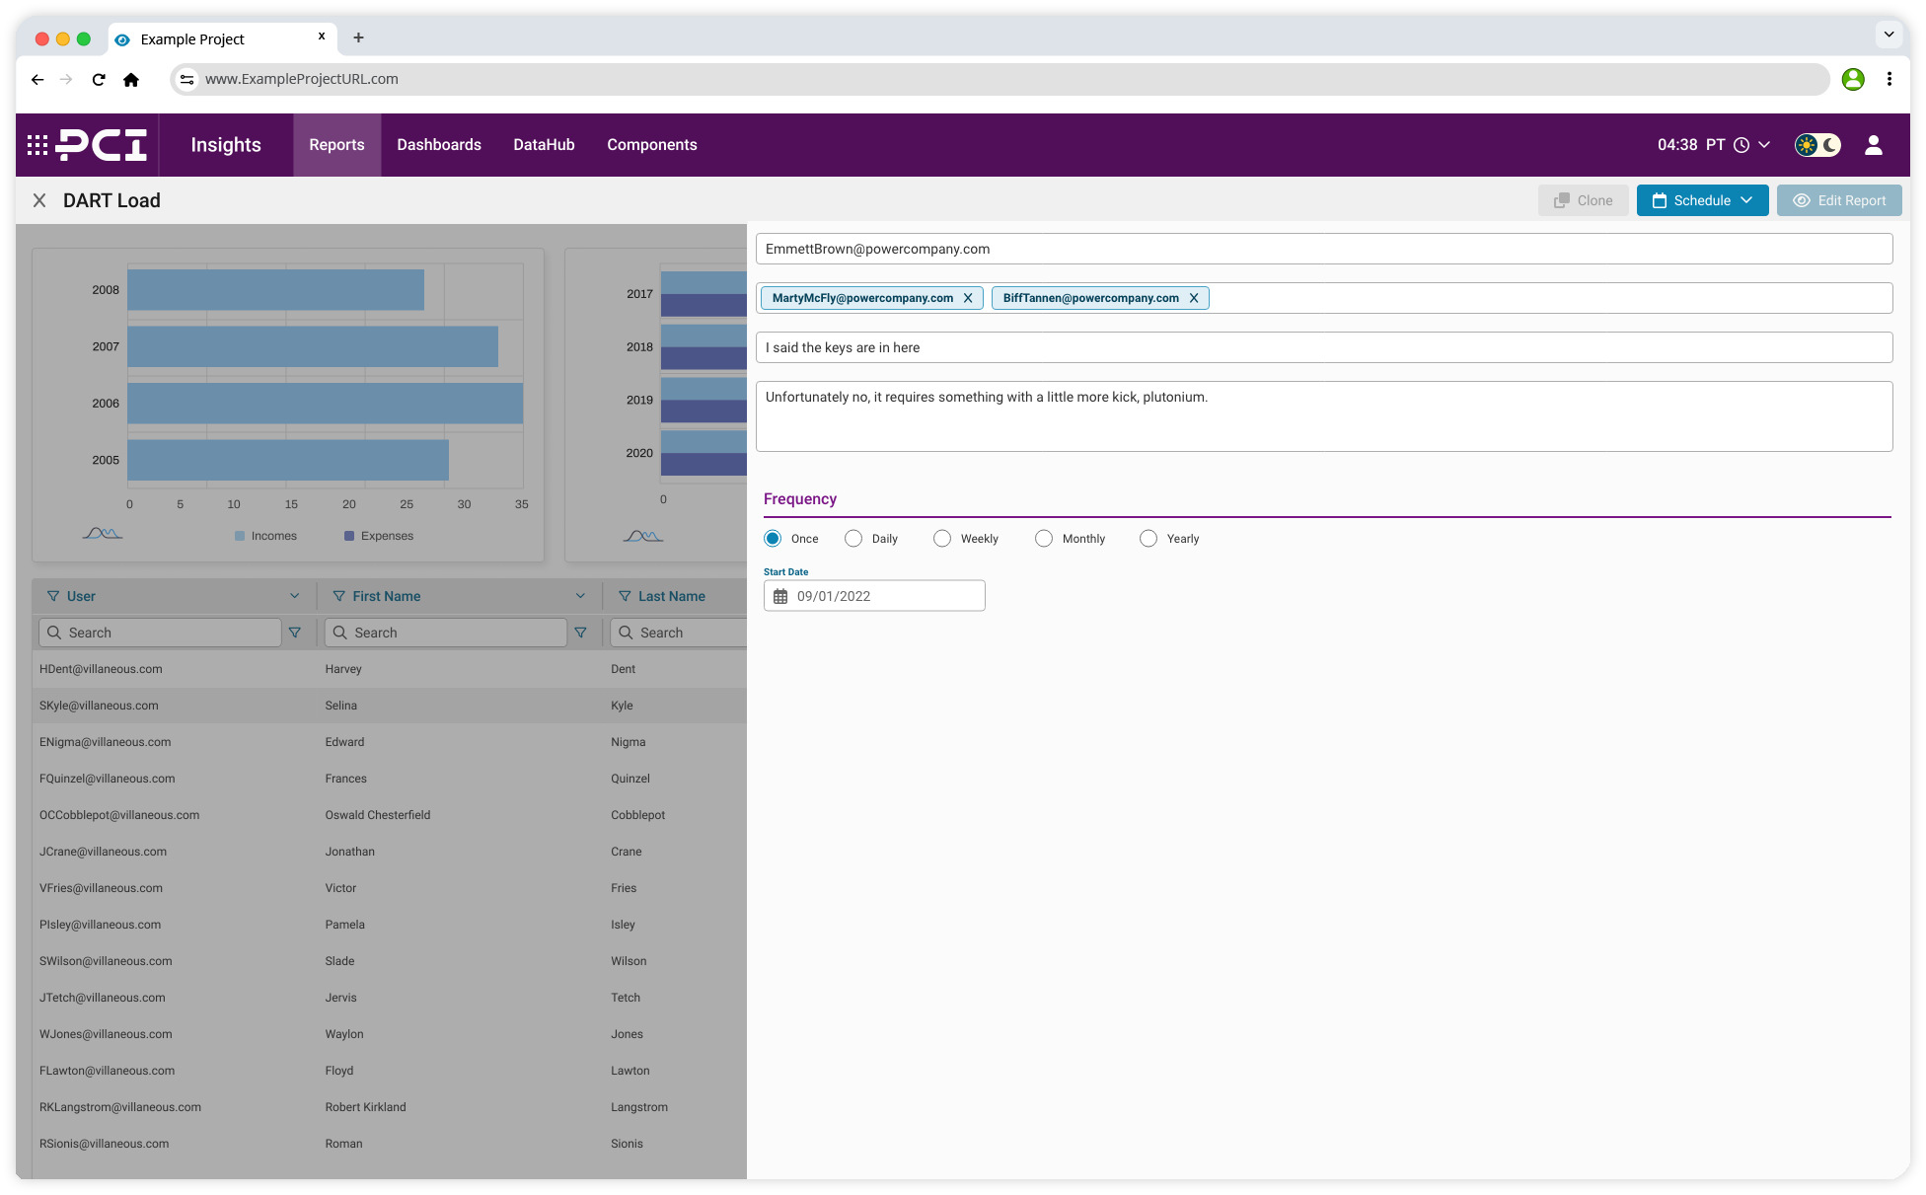Expand the timezone chevron next to PT
Viewport: 1926px width, 1195px height.
point(1765,144)
